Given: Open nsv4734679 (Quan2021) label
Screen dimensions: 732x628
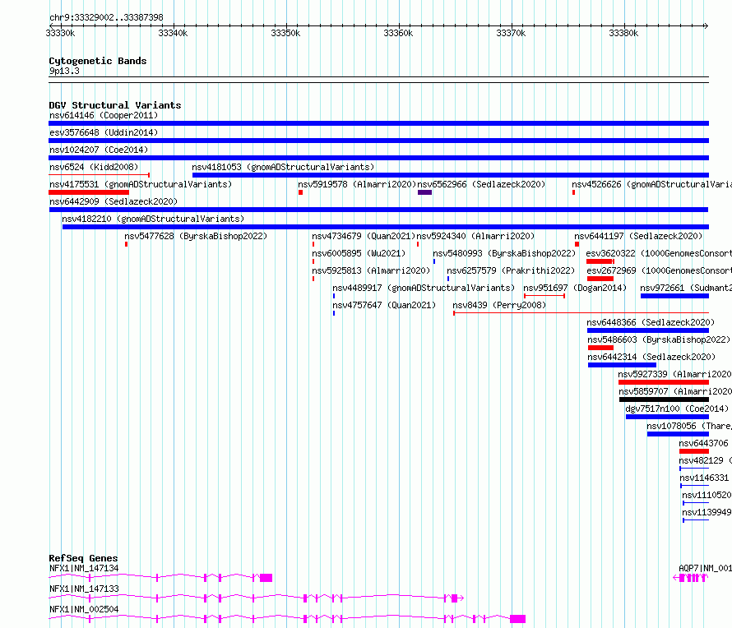Looking at the screenshot, I should [364, 236].
